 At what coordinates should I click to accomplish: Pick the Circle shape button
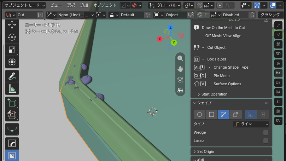tap(199, 114)
